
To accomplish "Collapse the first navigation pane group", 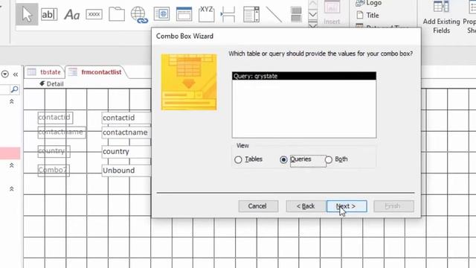I will click(x=12, y=101).
